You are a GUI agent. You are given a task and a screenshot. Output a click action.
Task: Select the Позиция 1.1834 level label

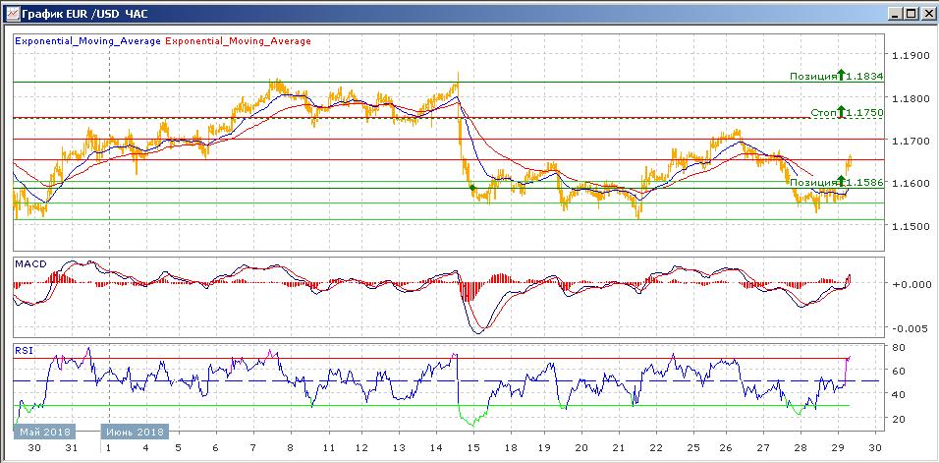coord(836,76)
